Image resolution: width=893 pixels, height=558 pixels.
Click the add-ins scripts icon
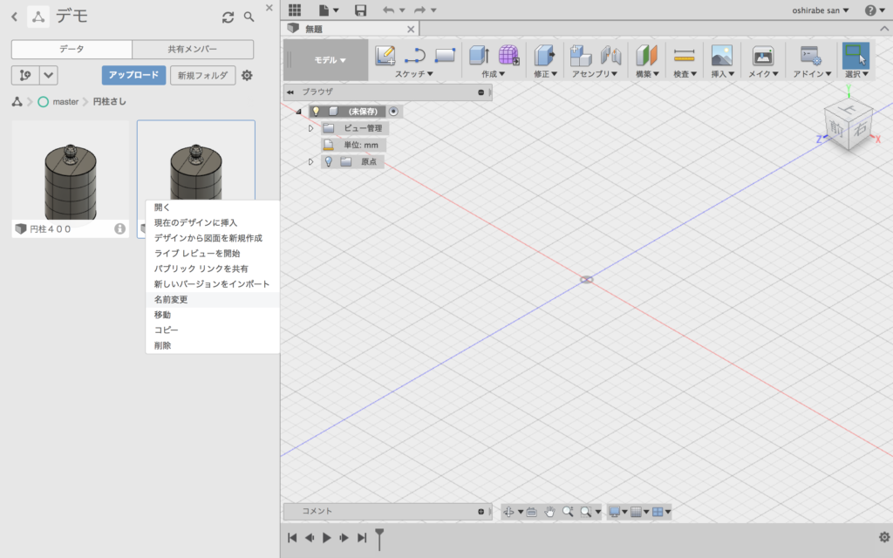point(810,55)
